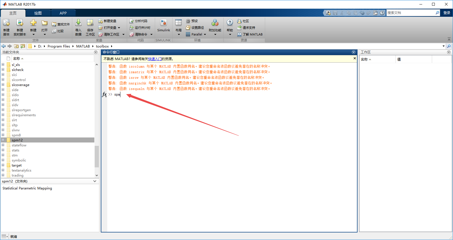This screenshot has width=453, height=240.
Task: Click the folder search magnifier icon
Action: [449, 46]
